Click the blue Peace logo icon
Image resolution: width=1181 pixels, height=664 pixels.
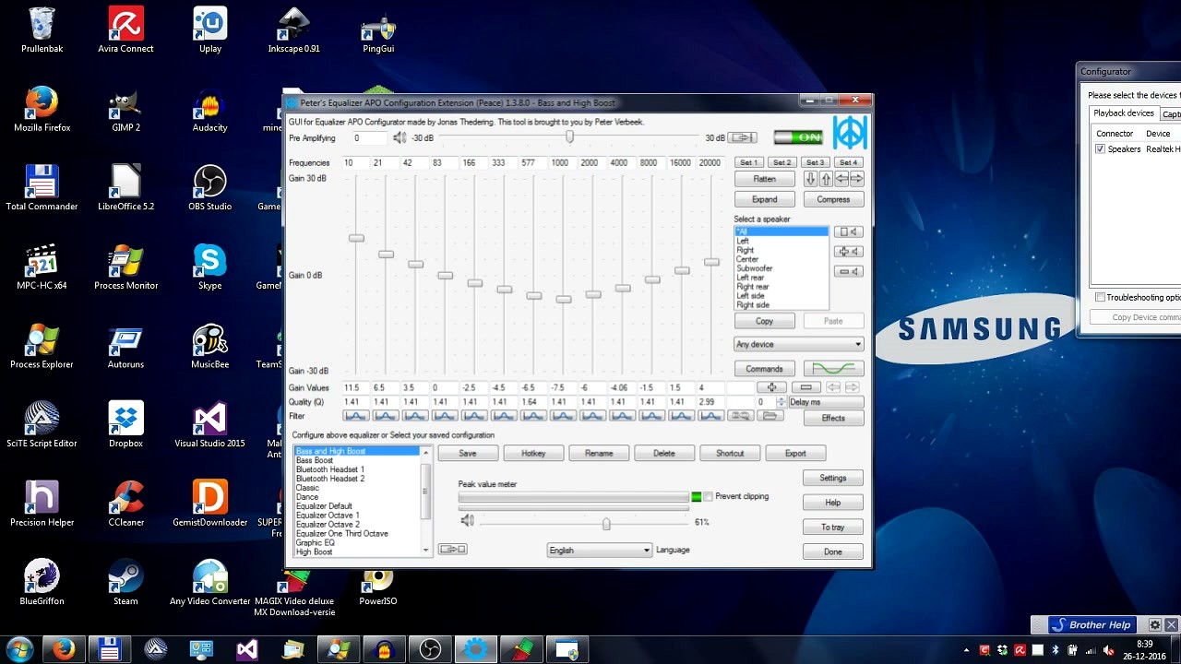[x=849, y=132]
